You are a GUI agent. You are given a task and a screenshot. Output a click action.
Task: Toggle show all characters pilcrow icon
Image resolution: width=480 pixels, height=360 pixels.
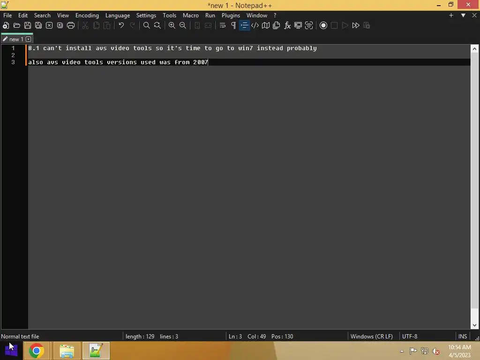tap(233, 25)
